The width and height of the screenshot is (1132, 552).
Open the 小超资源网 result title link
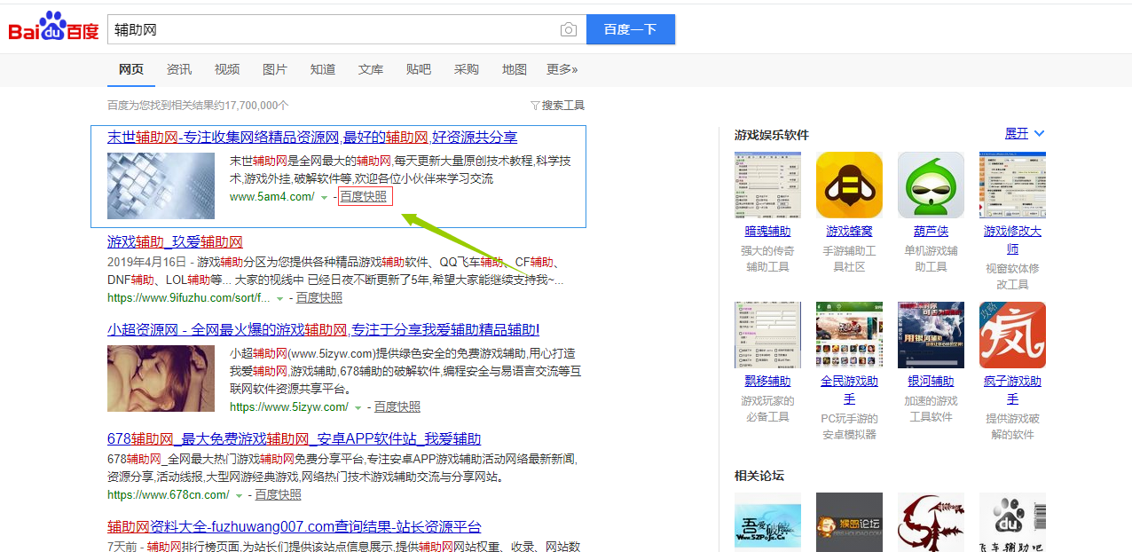(x=324, y=329)
